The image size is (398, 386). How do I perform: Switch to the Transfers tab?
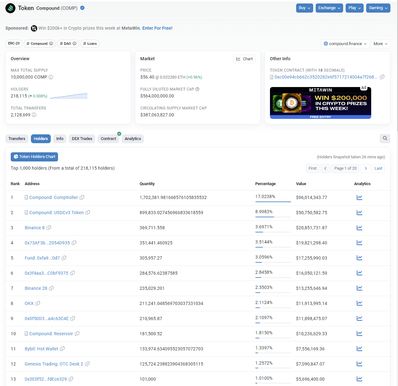[17, 139]
